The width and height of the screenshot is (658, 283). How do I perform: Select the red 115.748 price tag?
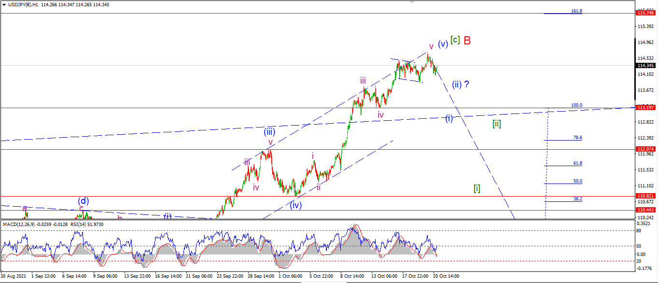(646, 13)
